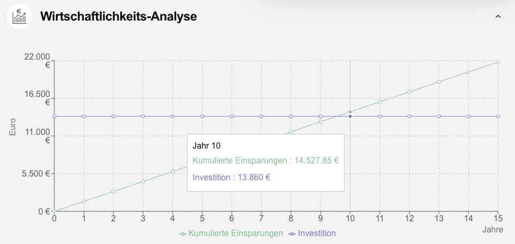Click tooltip Kumulierte Einsparungen value 14.527,85 €
The image size is (515, 244).
(x=266, y=161)
